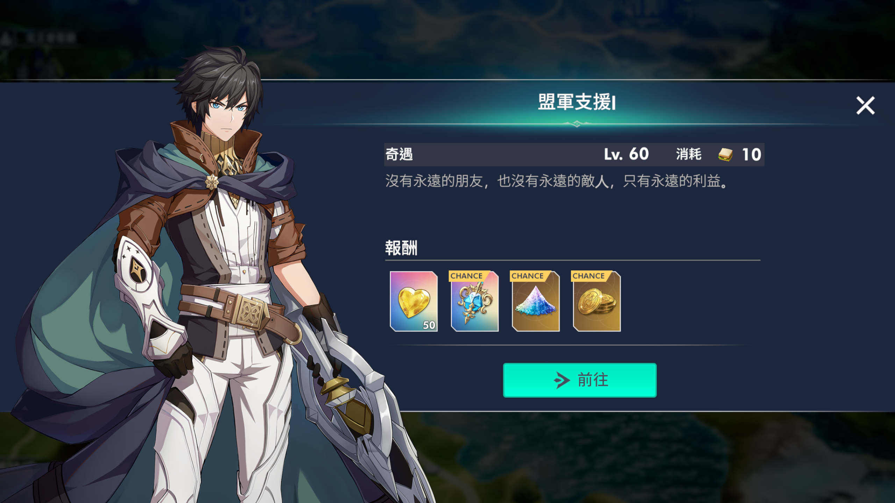The image size is (895, 503).
Task: Tap the CHANCE tag on gold coins
Action: pyautogui.click(x=589, y=276)
